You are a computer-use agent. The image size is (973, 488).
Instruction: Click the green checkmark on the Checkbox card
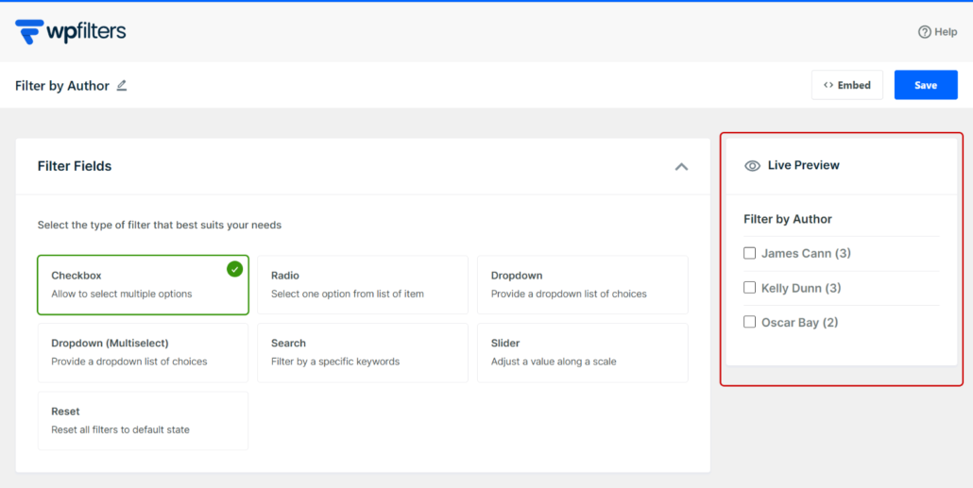[234, 269]
